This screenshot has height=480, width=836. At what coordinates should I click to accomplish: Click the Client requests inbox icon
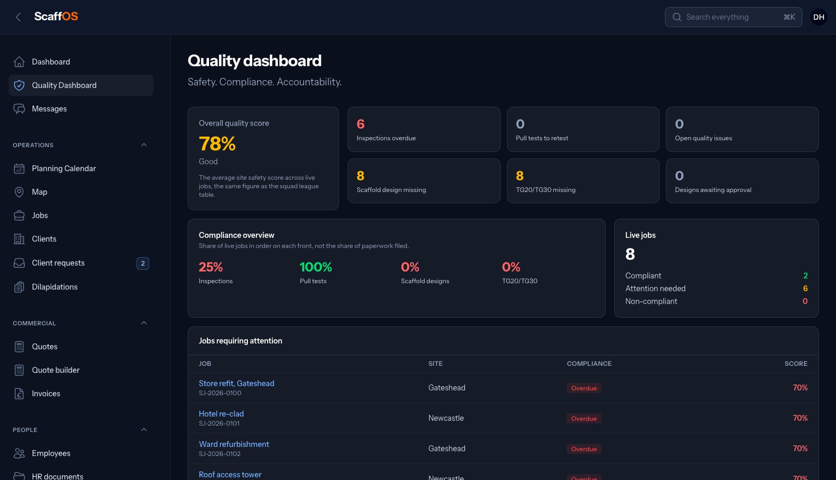click(19, 263)
